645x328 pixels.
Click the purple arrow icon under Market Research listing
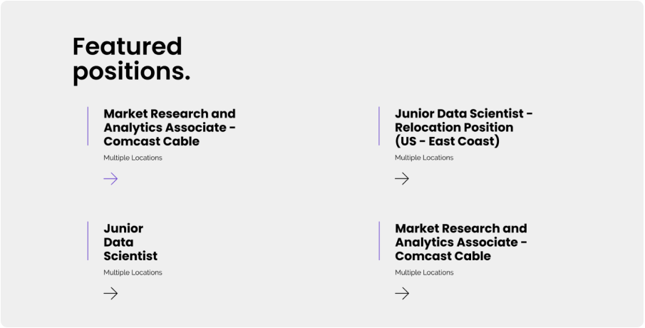click(110, 178)
